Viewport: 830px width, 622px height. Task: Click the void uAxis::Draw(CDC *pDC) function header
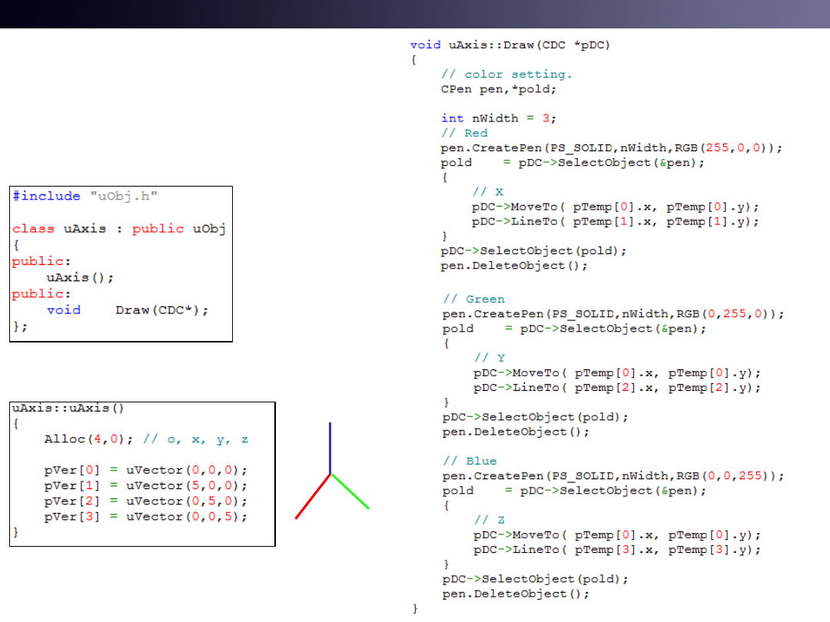point(510,45)
